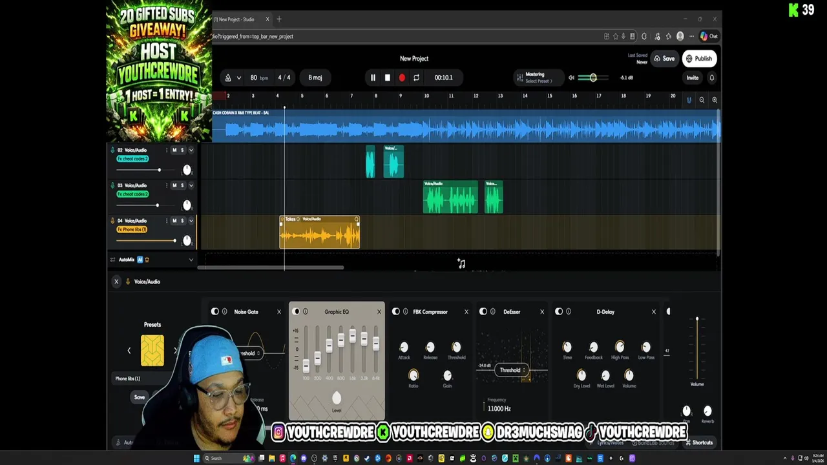Screen dimensions: 827x465
Task: Toggle the snap-to-grid magnet icon
Action: coord(689,99)
